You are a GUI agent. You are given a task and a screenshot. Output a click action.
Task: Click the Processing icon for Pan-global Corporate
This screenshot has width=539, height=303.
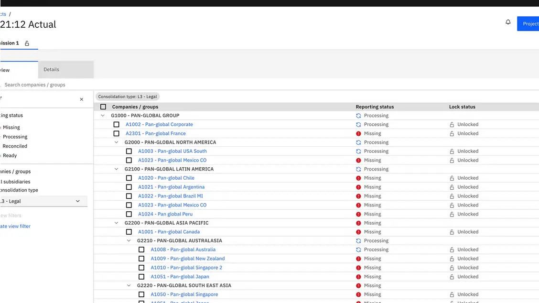[x=358, y=125]
